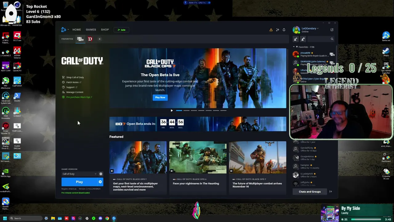Open the GAMES tab
The image size is (394, 222).
(91, 30)
